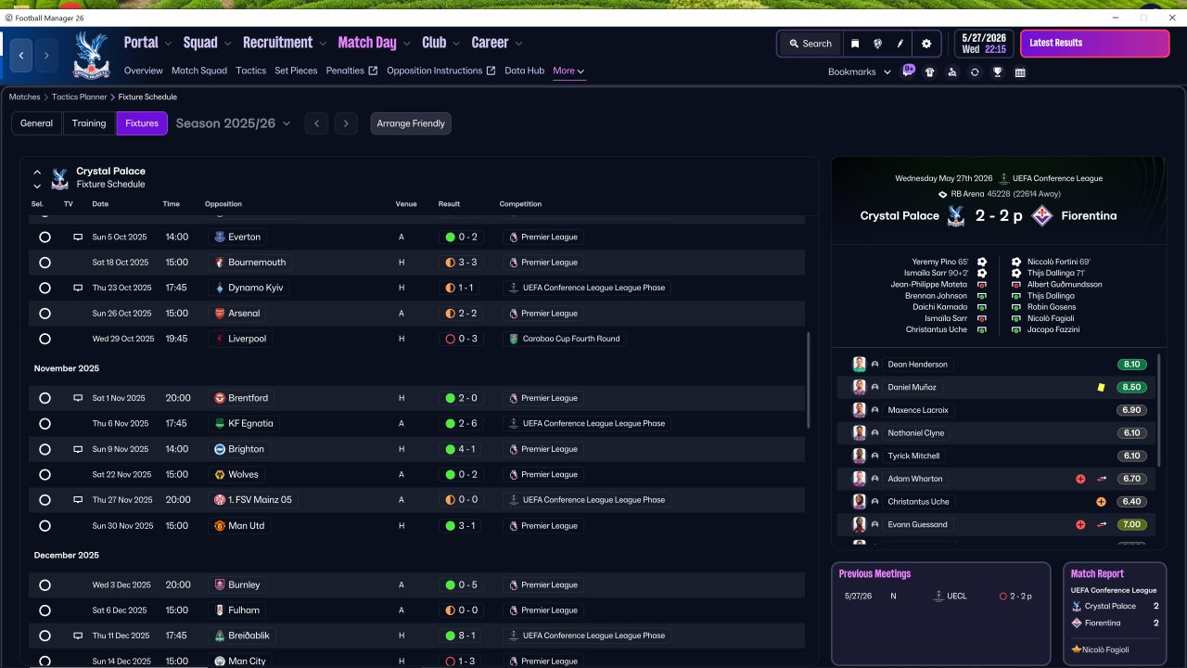Open the Match Squad submenu item
Image resolution: width=1187 pixels, height=668 pixels.
pyautogui.click(x=199, y=71)
